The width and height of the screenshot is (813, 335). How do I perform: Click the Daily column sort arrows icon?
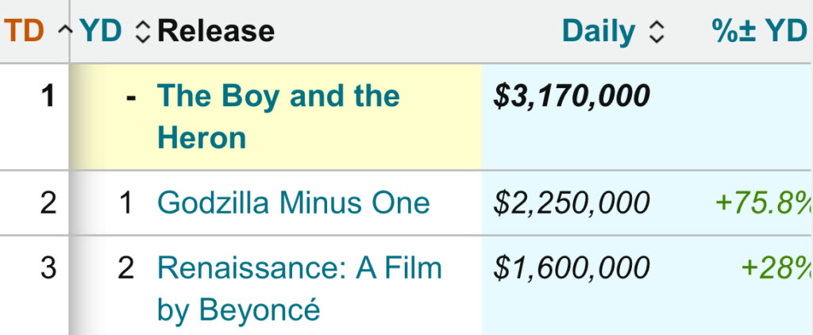click(656, 32)
